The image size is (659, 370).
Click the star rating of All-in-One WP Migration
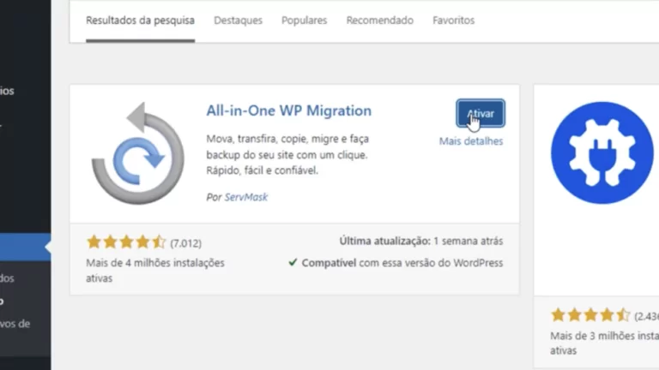click(126, 242)
